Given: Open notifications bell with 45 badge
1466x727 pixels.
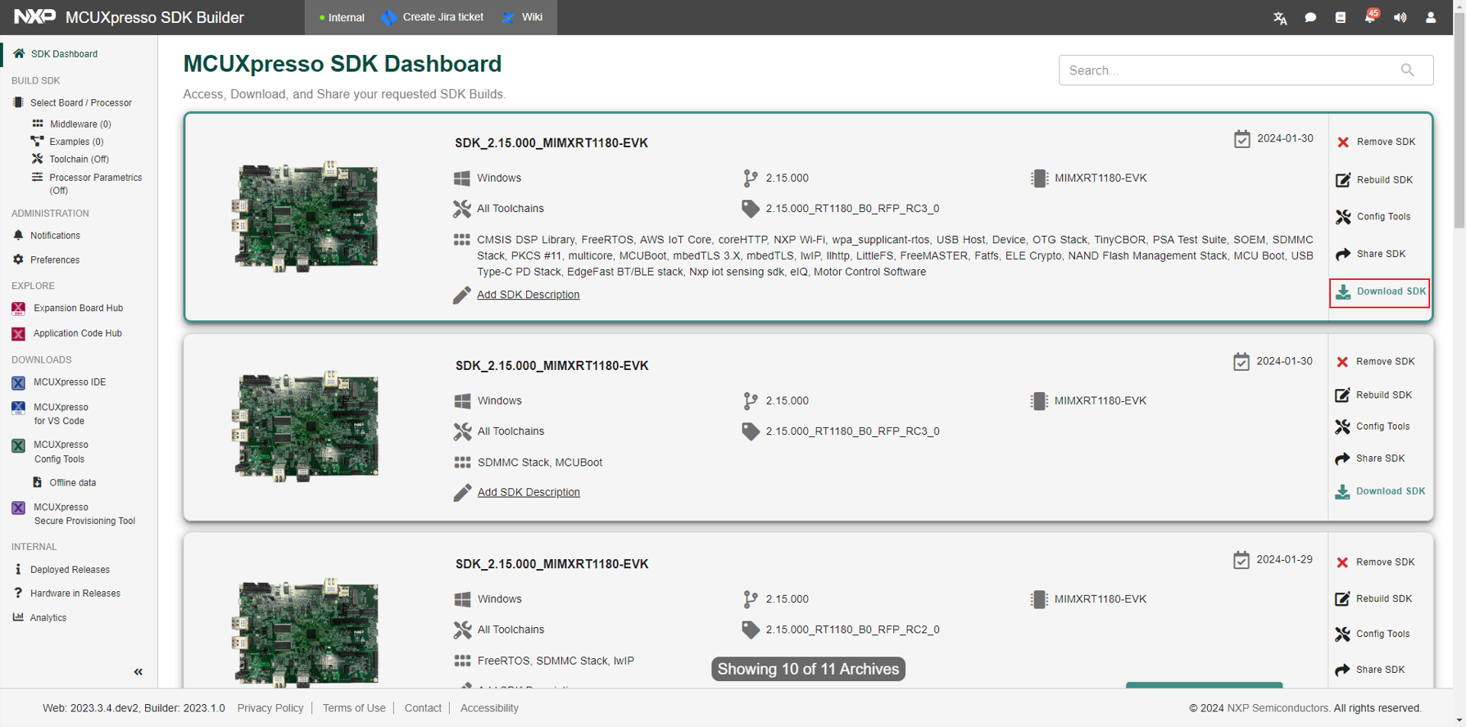Looking at the screenshot, I should pyautogui.click(x=1370, y=17).
